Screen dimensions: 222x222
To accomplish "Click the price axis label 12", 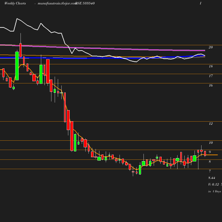I will pos(211,123).
